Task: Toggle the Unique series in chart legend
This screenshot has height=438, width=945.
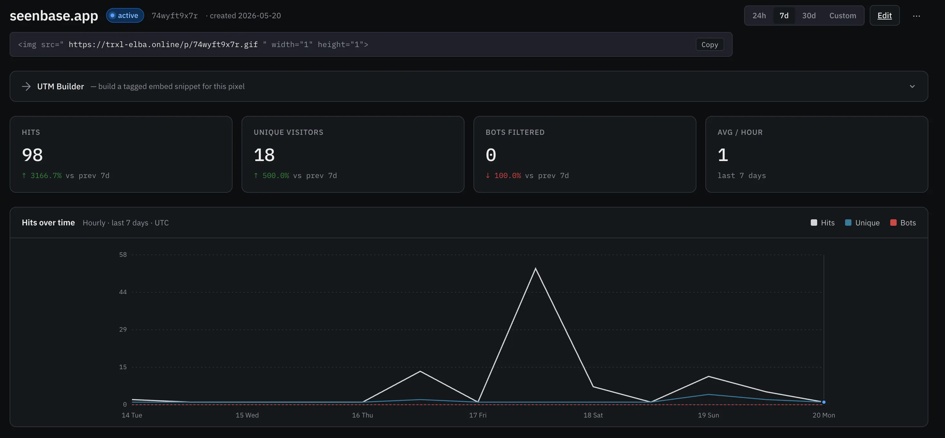Action: point(862,223)
